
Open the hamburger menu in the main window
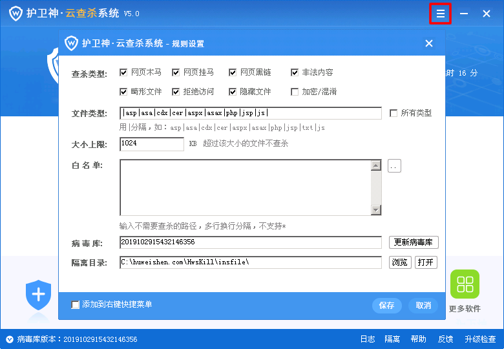click(441, 14)
